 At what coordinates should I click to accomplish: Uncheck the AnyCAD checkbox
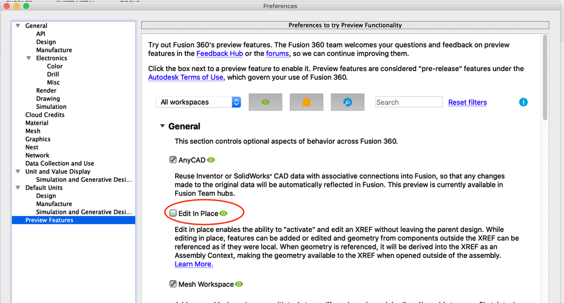click(173, 160)
